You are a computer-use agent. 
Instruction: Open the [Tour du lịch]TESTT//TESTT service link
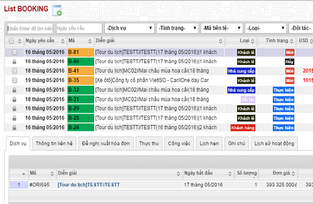88,185
